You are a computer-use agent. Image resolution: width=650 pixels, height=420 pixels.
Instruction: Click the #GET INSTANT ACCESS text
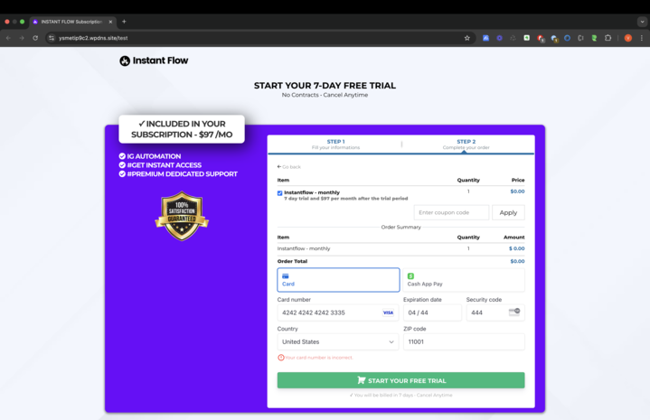click(165, 165)
